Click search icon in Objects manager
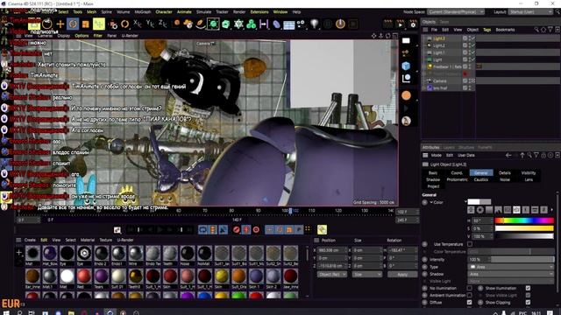This screenshot has width=561, height=315. [536, 30]
